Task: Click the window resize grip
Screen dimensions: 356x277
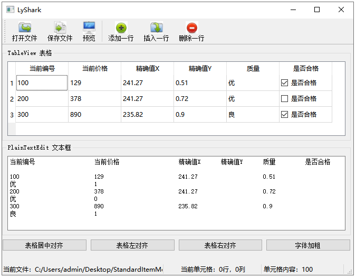Action: point(350,271)
